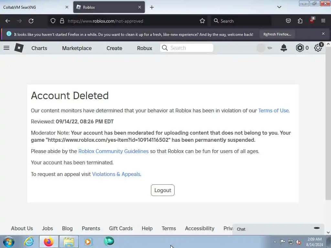Open the Create menu item

pos(114,48)
